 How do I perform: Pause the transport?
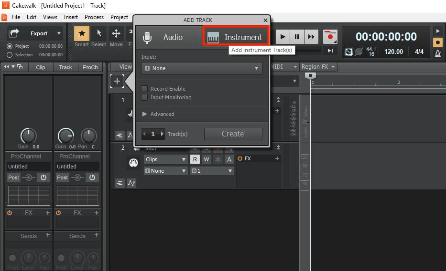[297, 37]
